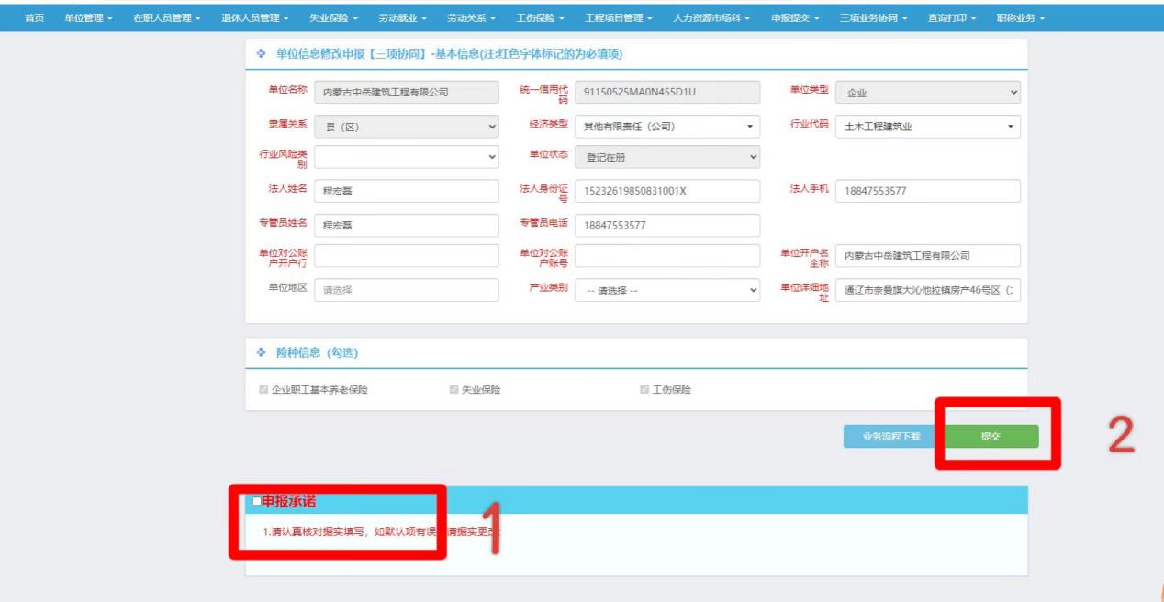Click the diamond icon beside 险种信息 header

click(262, 352)
